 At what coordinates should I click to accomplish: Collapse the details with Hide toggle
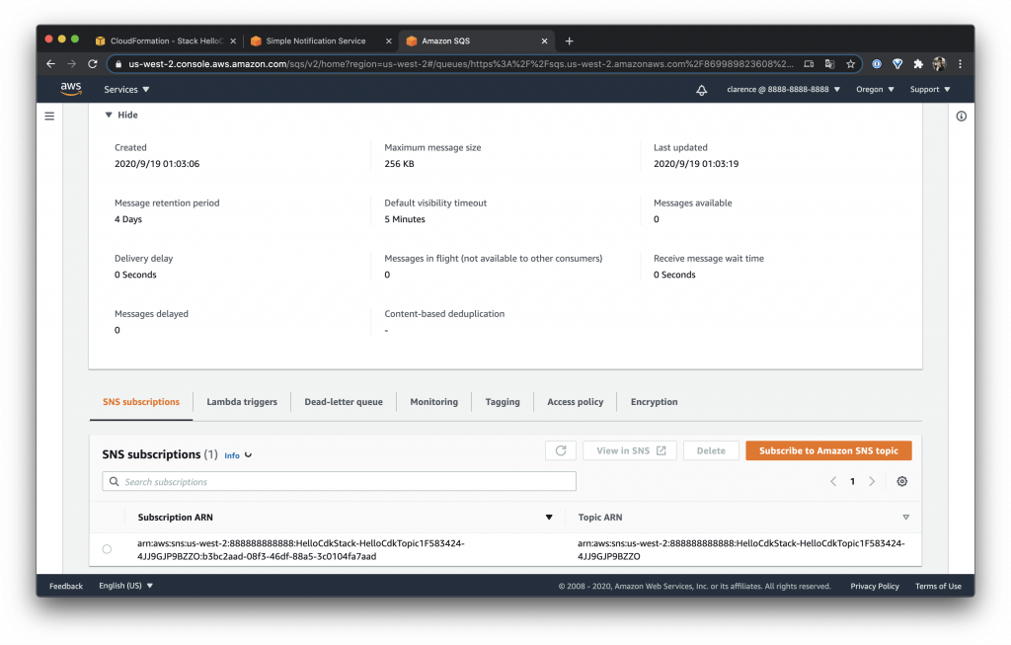point(121,115)
